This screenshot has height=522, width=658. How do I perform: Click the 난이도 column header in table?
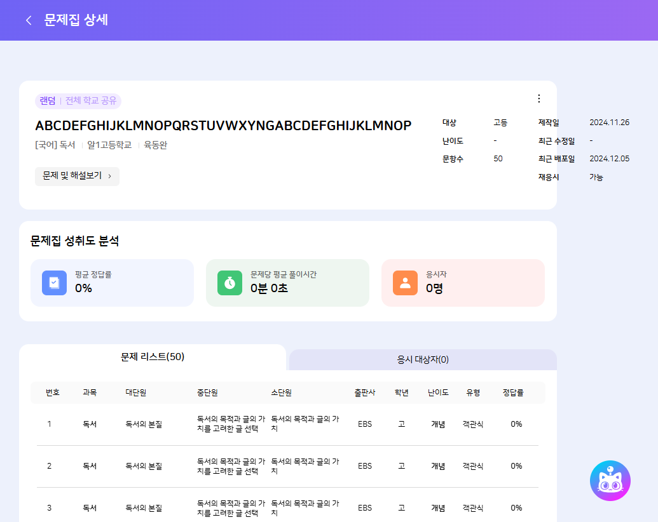(438, 392)
